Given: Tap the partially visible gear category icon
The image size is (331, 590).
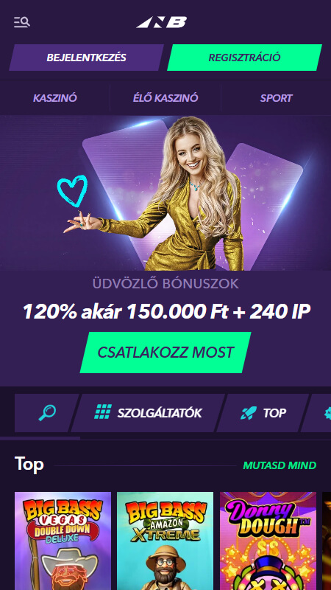Looking at the screenshot, I should (327, 413).
